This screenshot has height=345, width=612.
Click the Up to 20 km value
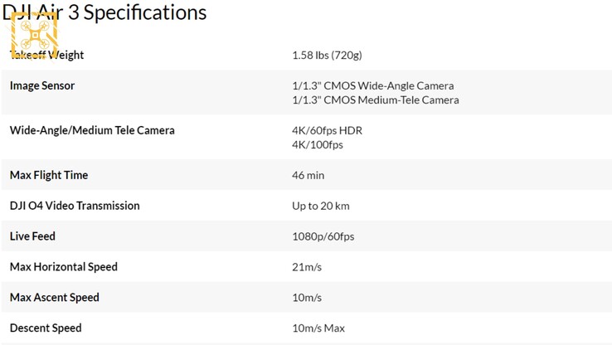pos(320,207)
